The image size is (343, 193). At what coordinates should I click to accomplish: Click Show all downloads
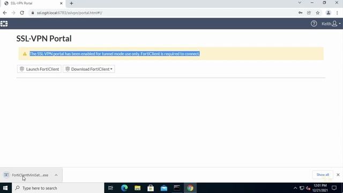[x=323, y=175]
